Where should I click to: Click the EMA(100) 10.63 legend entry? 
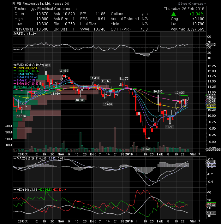26,84
